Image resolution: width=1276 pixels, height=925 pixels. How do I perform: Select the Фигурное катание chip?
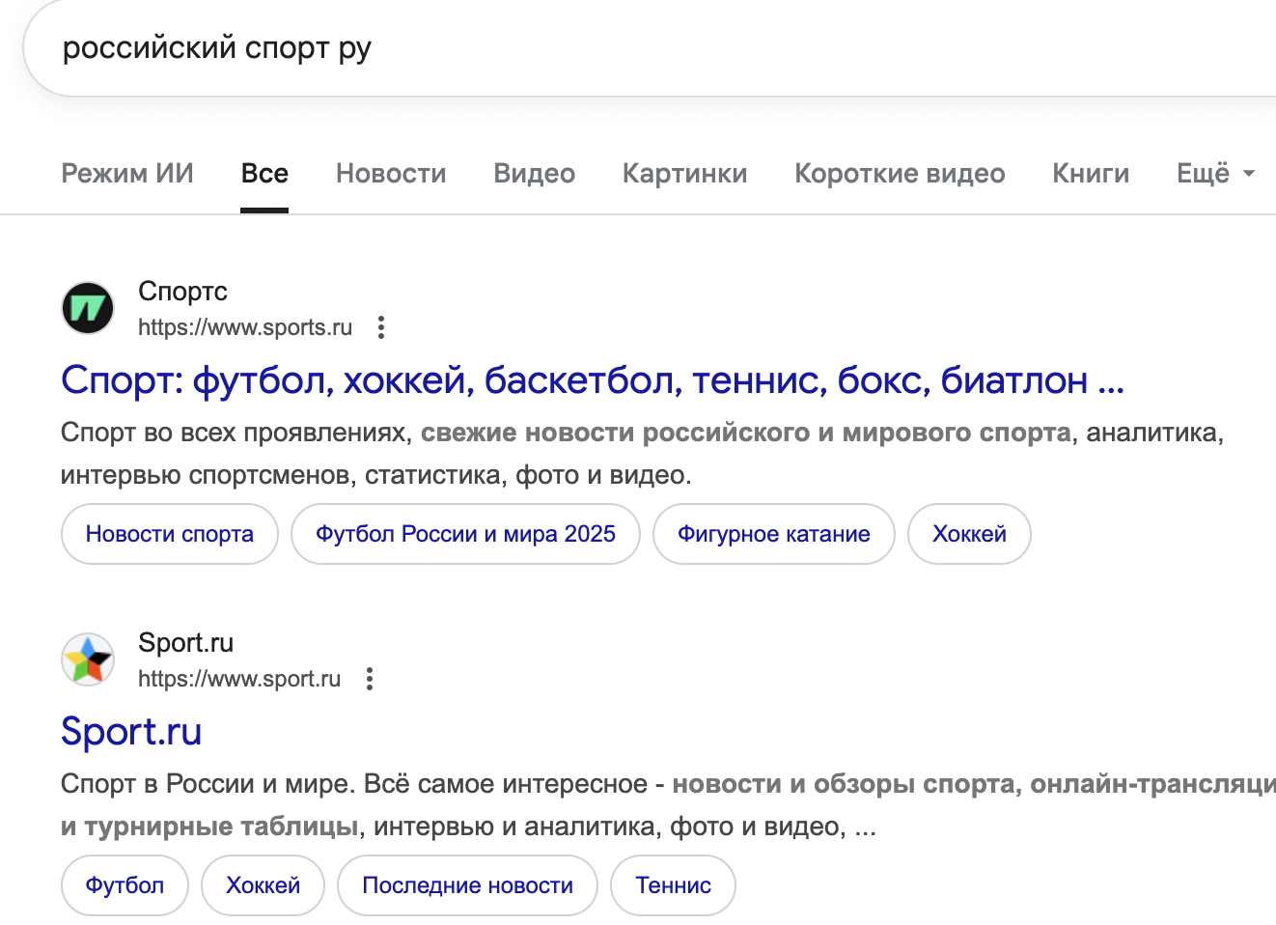point(773,534)
